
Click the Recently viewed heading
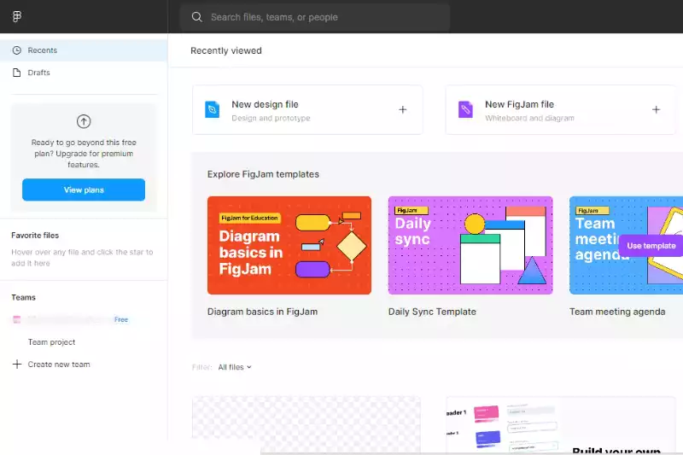[x=226, y=50]
